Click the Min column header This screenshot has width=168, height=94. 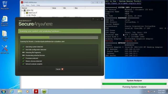[x=68, y=8]
